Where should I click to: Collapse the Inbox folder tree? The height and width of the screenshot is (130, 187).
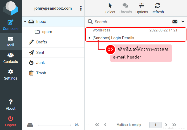[25, 22]
